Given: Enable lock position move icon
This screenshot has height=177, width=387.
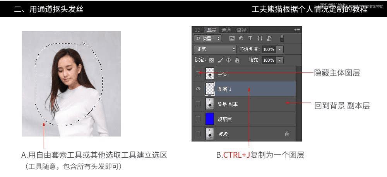Looking at the screenshot, I should pyautogui.click(x=229, y=60).
